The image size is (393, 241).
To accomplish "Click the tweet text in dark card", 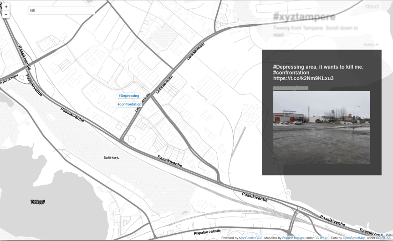I will [318, 72].
